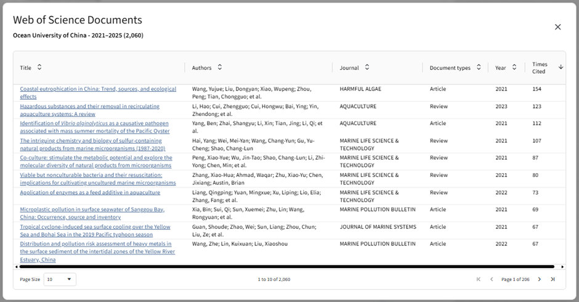The width and height of the screenshot is (579, 302).
Task: Open 'Application of enzymes as a feed additive' link
Action: [x=90, y=192]
